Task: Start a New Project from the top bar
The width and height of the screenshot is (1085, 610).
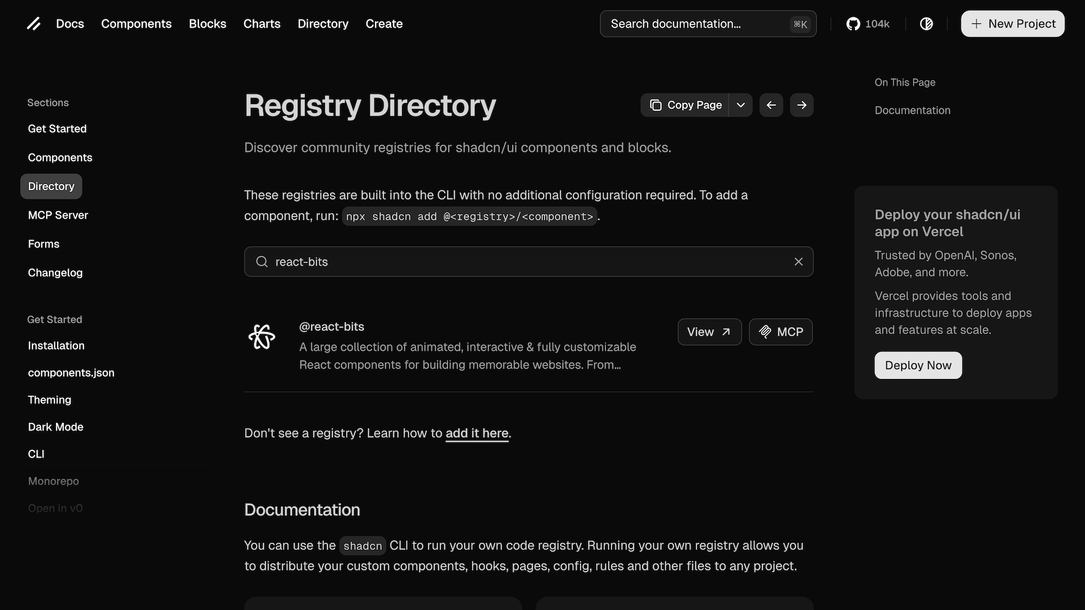Action: (x=1012, y=23)
